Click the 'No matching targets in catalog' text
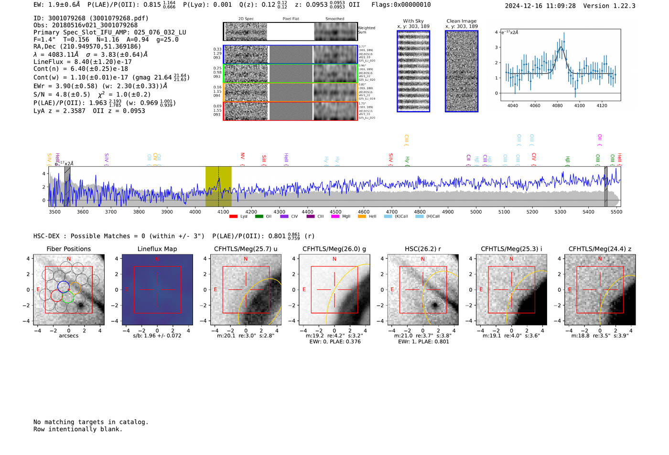The image size is (669, 455). [91, 422]
